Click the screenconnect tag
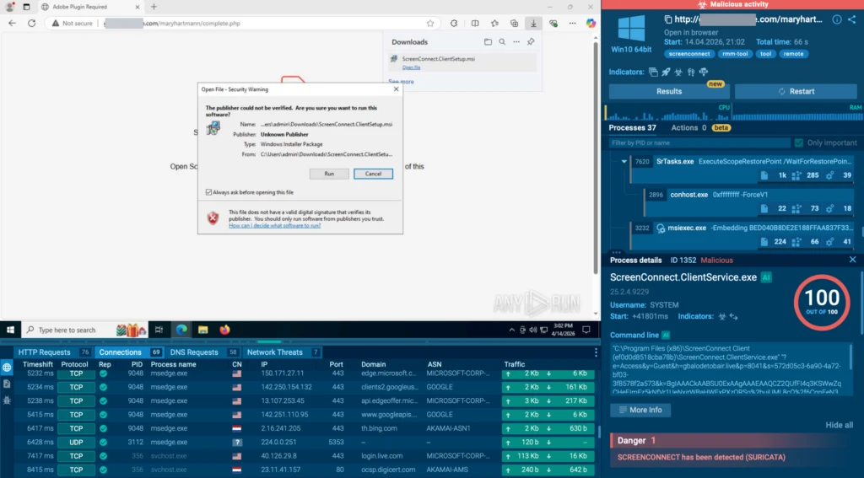This screenshot has height=478, width=864. [x=689, y=54]
